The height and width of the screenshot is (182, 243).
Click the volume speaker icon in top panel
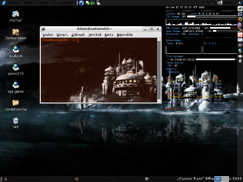pyautogui.click(x=240, y=3)
